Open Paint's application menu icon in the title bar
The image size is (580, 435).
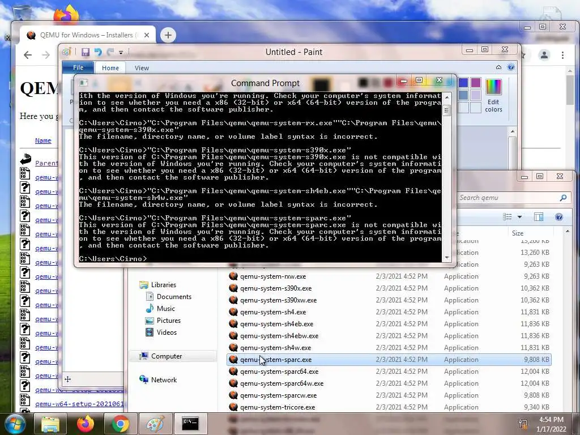coord(67,52)
